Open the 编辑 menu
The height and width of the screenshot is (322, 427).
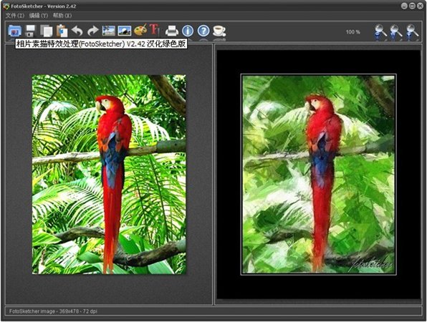pyautogui.click(x=39, y=16)
